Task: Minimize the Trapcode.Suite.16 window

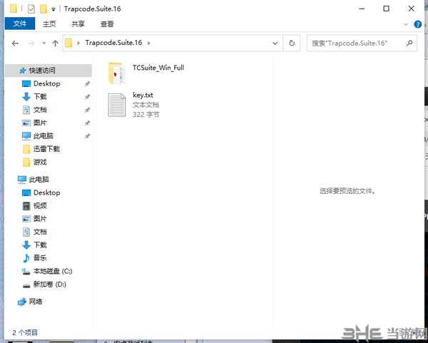Action: tap(362, 9)
